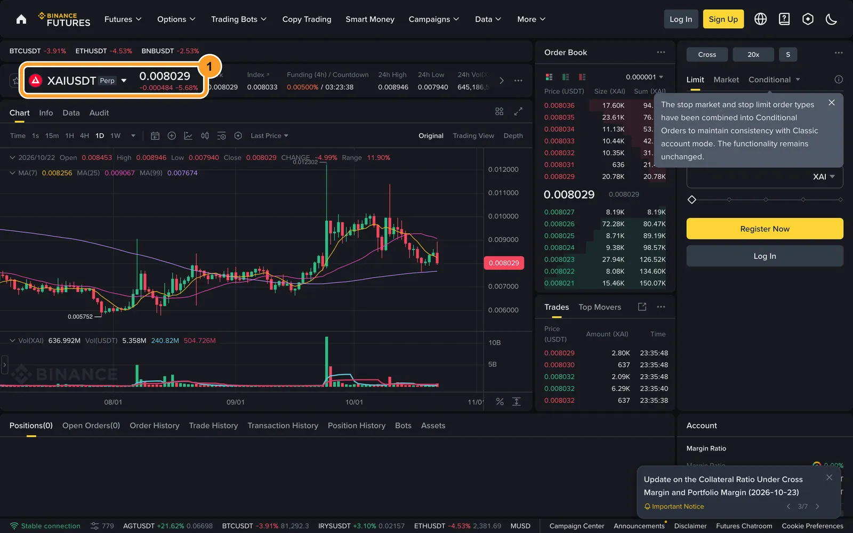Open the hexagon preferences icon in header
This screenshot has width=853, height=533.
click(808, 19)
